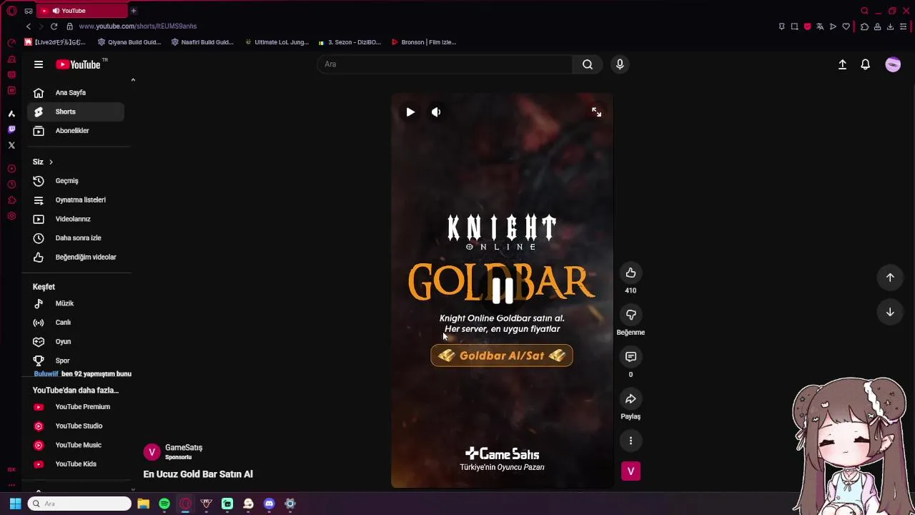The height and width of the screenshot is (515, 915).
Task: Reload the page
Action: pos(54,26)
